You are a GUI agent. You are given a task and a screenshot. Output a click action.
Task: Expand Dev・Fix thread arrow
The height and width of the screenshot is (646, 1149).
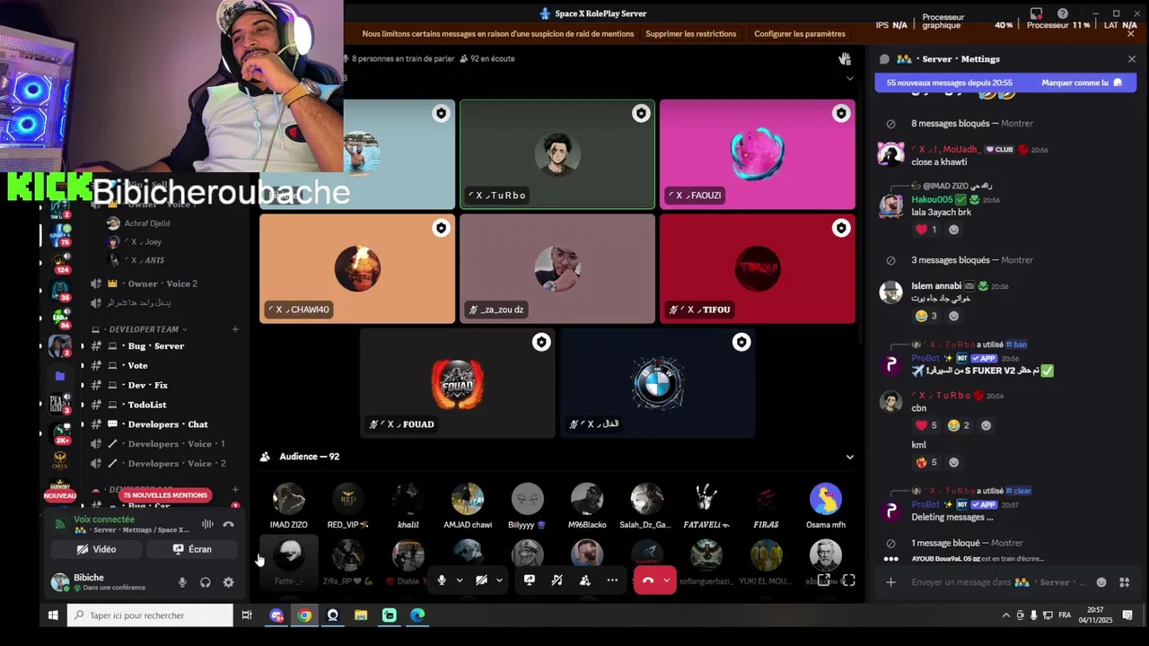(82, 386)
